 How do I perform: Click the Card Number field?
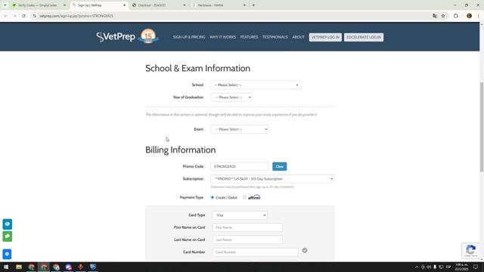256,252
